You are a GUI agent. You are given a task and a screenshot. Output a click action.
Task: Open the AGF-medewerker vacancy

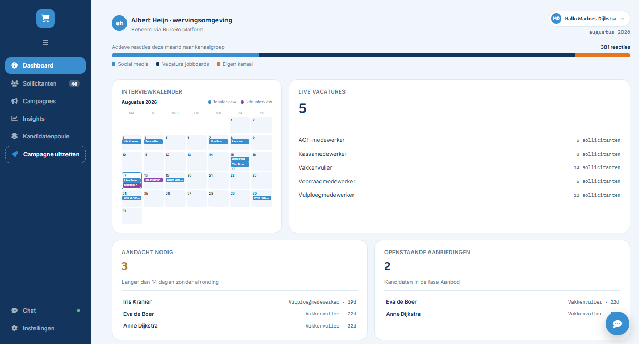pos(459,140)
